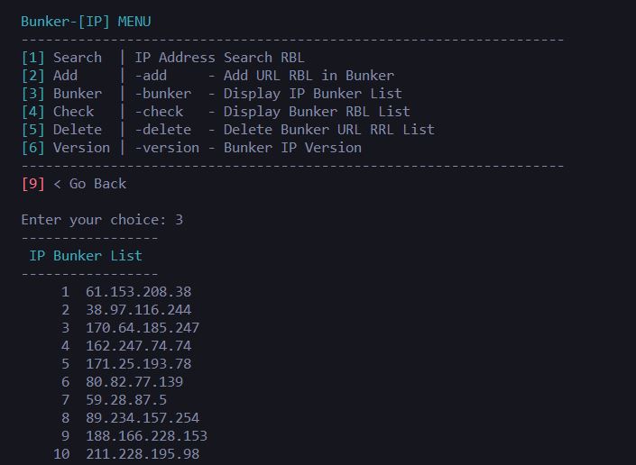The height and width of the screenshot is (465, 636).
Task: Select menu option [6] Version
Action: click(x=65, y=148)
